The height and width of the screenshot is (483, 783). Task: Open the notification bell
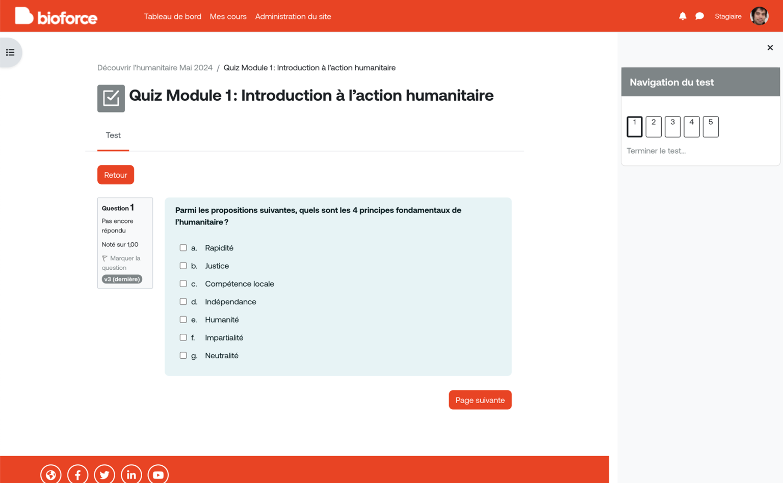pos(683,16)
